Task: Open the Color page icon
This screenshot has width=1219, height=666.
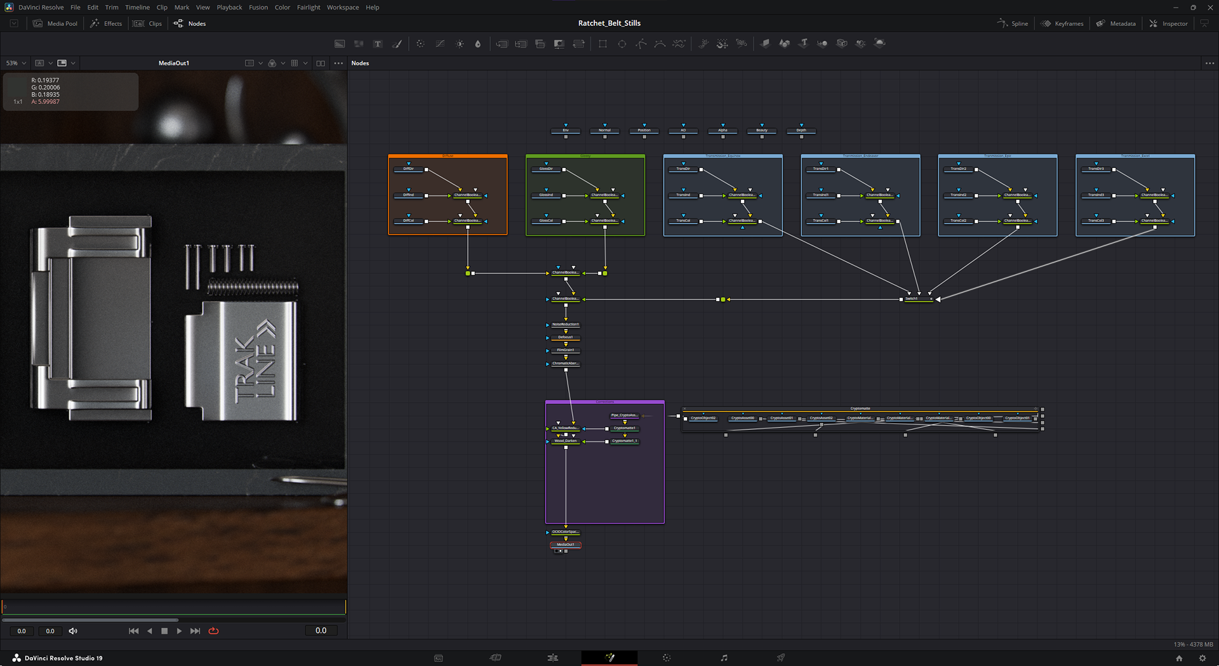Action: pos(667,658)
